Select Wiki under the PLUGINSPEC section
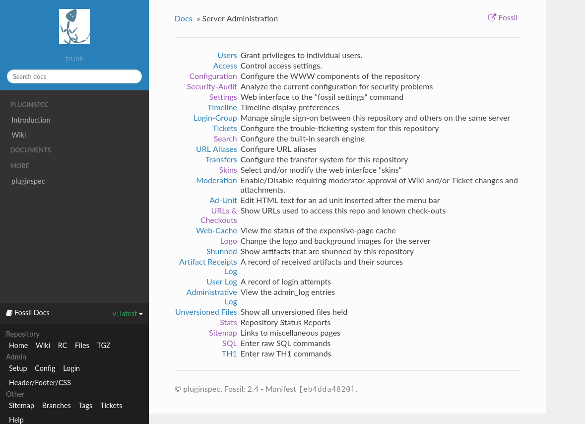585x424 pixels. [x=19, y=135]
